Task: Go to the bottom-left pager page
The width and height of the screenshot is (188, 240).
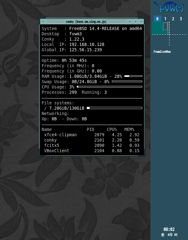Action: coord(160,40)
